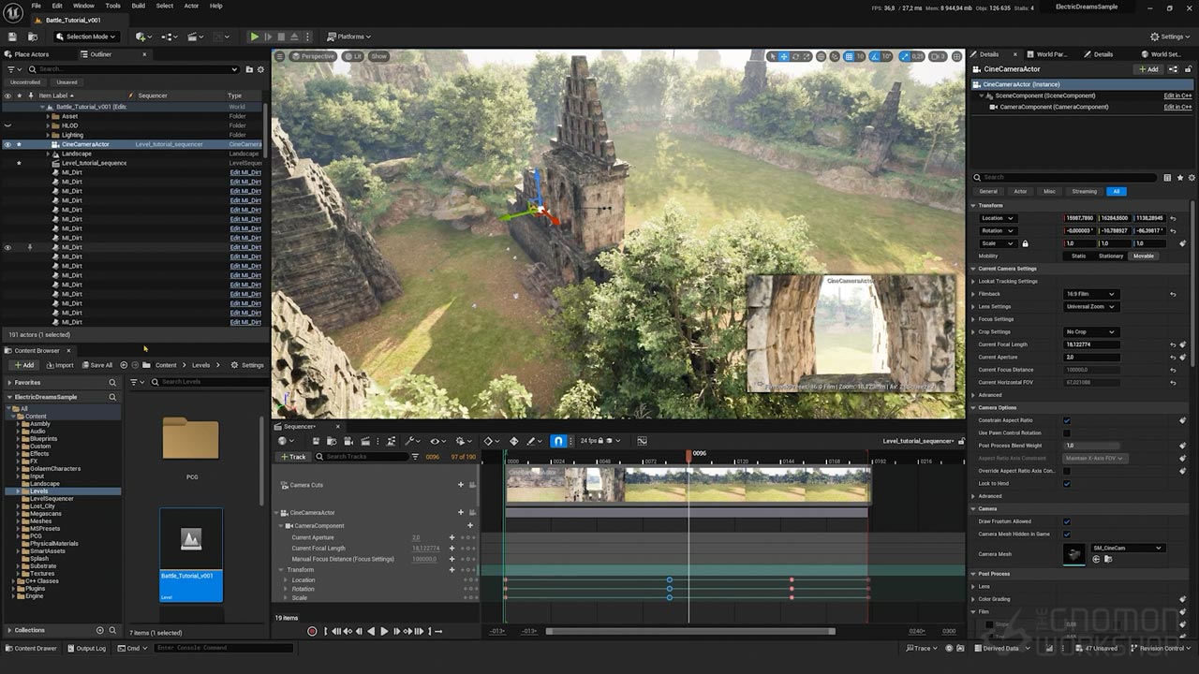
Task: Click the scale lock icon in Transform
Action: point(1025,243)
